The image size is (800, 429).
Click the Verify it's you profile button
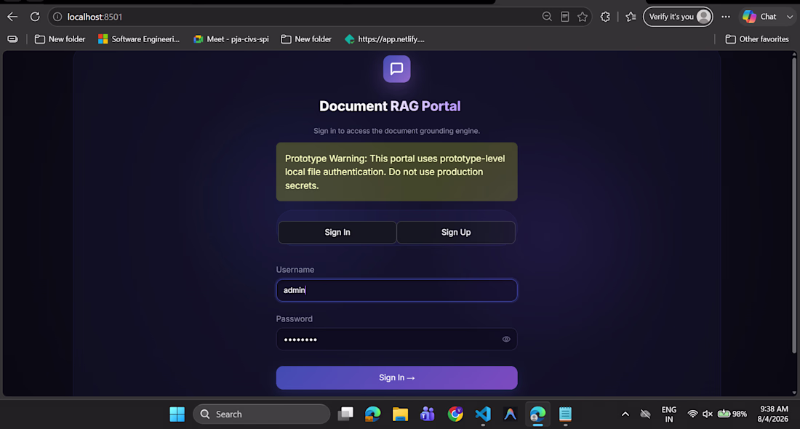[678, 17]
